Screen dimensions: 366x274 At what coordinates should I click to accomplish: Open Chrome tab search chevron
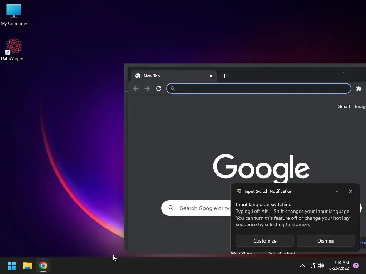coord(343,72)
